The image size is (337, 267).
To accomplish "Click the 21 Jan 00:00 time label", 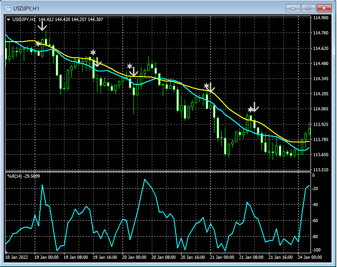I will coord(222,257).
